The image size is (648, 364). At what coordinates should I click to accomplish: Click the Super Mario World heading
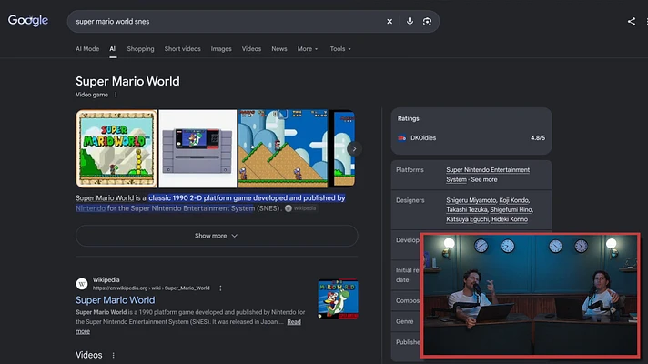[x=127, y=81]
